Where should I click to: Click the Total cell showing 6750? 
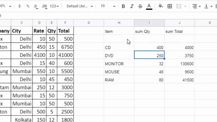click(65, 47)
